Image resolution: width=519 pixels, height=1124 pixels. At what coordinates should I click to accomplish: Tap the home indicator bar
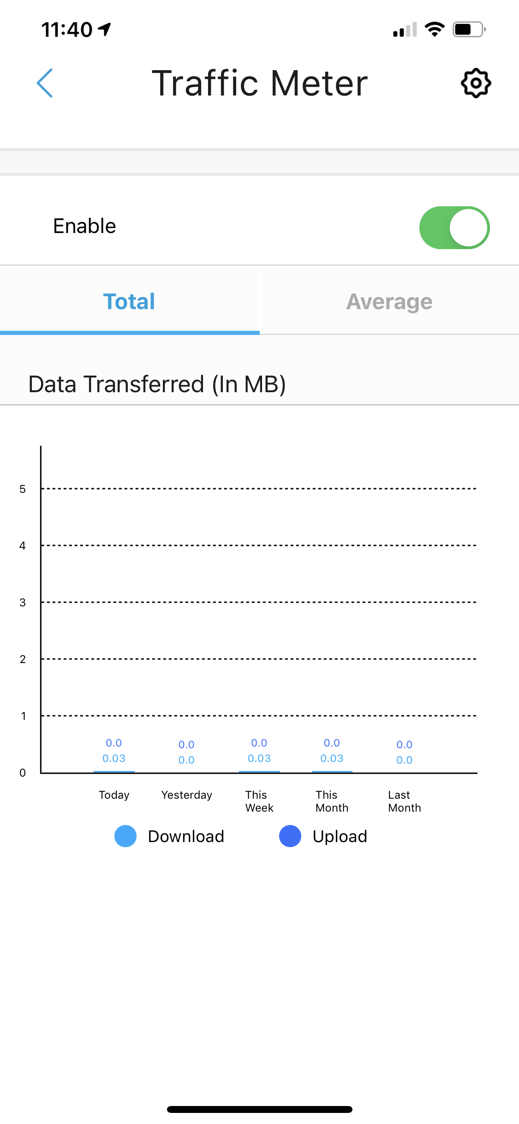pyautogui.click(x=259, y=1109)
